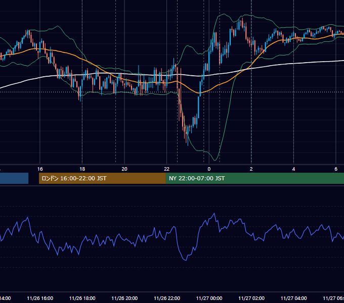Click the 11/27 04:00 date label
Viewport: 344px width, 303px height.
[294, 298]
